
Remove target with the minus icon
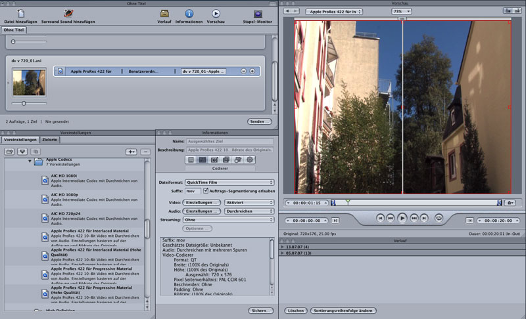[x=244, y=71]
